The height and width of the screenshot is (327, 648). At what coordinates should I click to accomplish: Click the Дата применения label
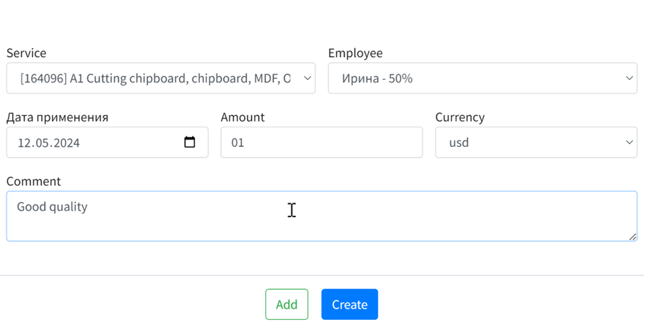[x=57, y=117]
